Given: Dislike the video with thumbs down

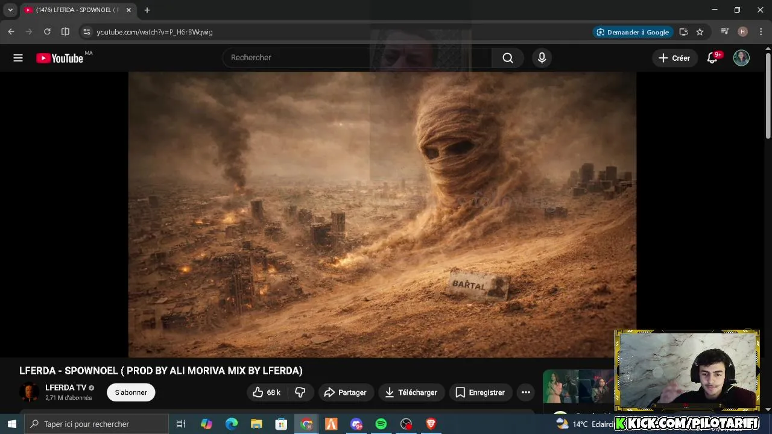Looking at the screenshot, I should (300, 392).
